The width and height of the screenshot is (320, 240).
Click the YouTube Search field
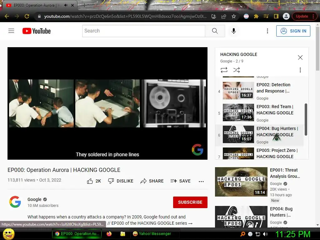pos(144,31)
